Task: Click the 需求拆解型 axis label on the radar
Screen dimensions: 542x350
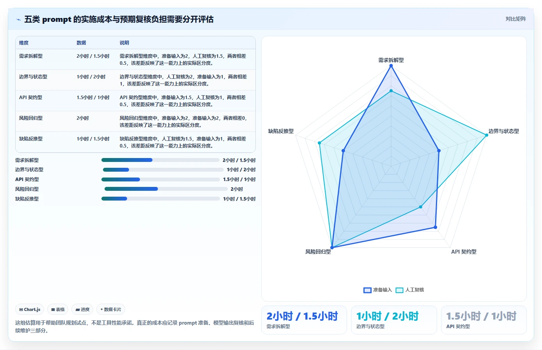Action: coord(391,60)
